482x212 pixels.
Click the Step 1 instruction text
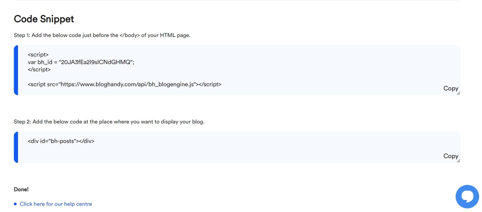[x=102, y=35]
